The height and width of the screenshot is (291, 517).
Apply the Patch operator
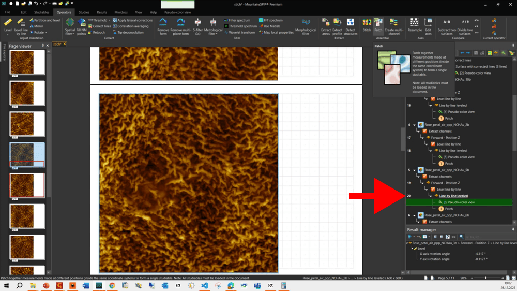pyautogui.click(x=378, y=25)
